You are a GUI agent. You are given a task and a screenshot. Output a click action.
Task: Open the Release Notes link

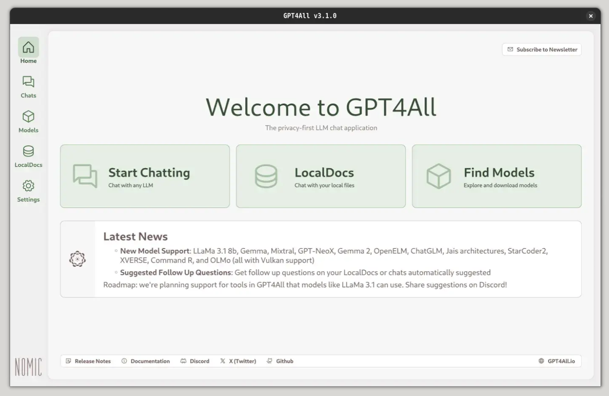(88, 361)
